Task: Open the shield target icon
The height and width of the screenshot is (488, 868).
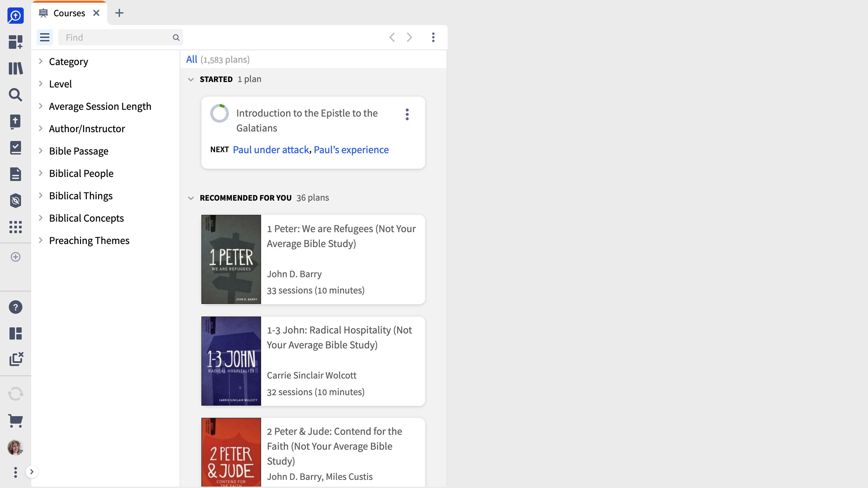Action: 16,201
